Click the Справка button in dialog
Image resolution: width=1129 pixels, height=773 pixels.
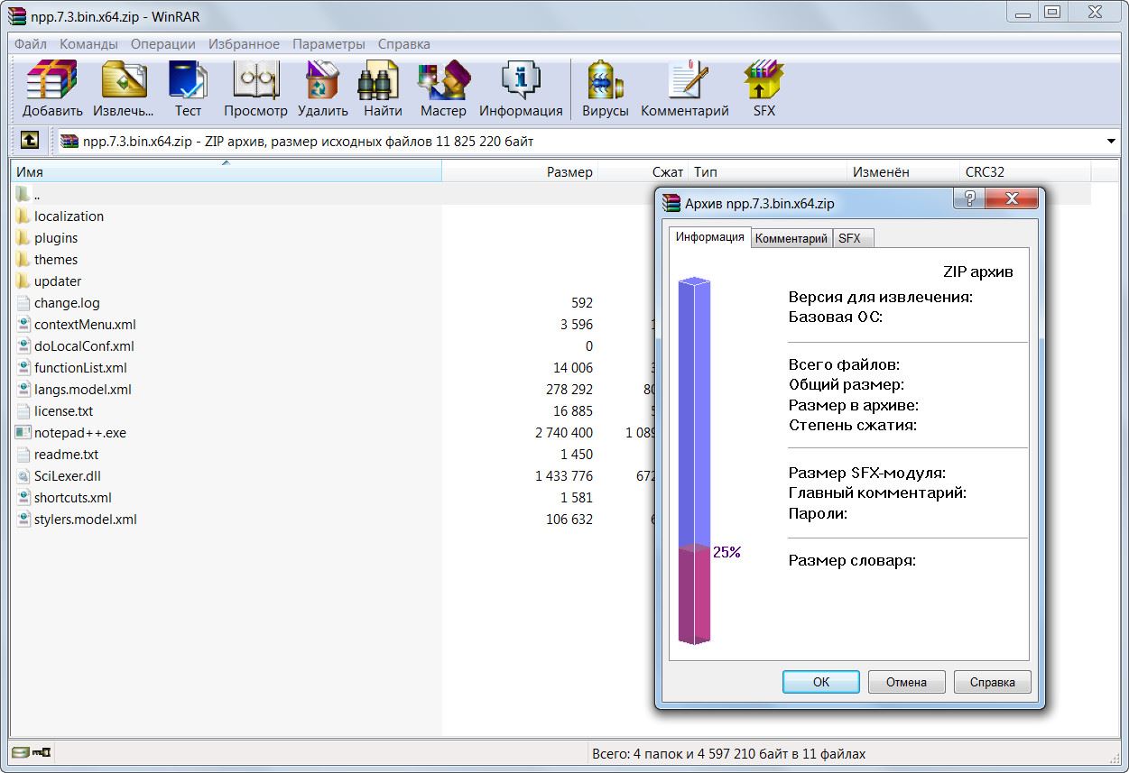point(992,682)
